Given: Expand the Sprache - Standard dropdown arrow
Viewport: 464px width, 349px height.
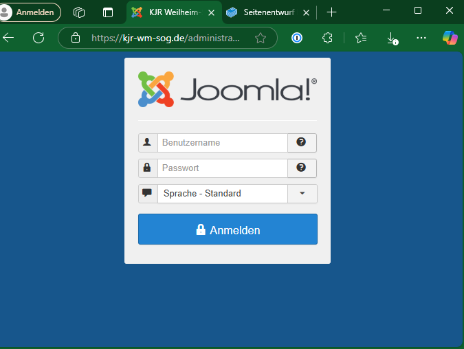Looking at the screenshot, I should [302, 194].
